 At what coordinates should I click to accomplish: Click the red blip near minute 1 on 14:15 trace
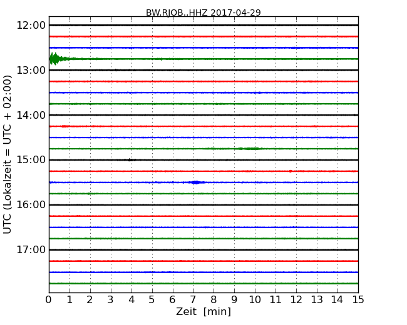pyautogui.click(x=64, y=126)
